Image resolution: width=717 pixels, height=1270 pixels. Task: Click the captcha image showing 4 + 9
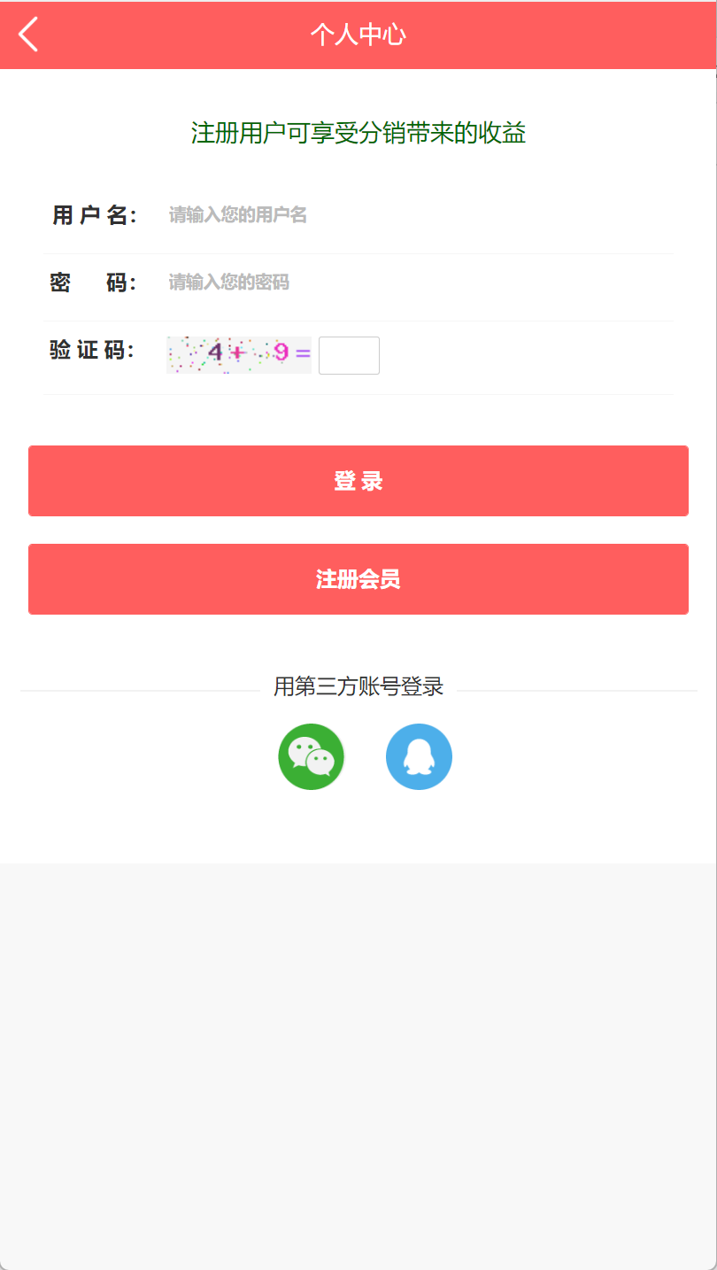coord(239,354)
